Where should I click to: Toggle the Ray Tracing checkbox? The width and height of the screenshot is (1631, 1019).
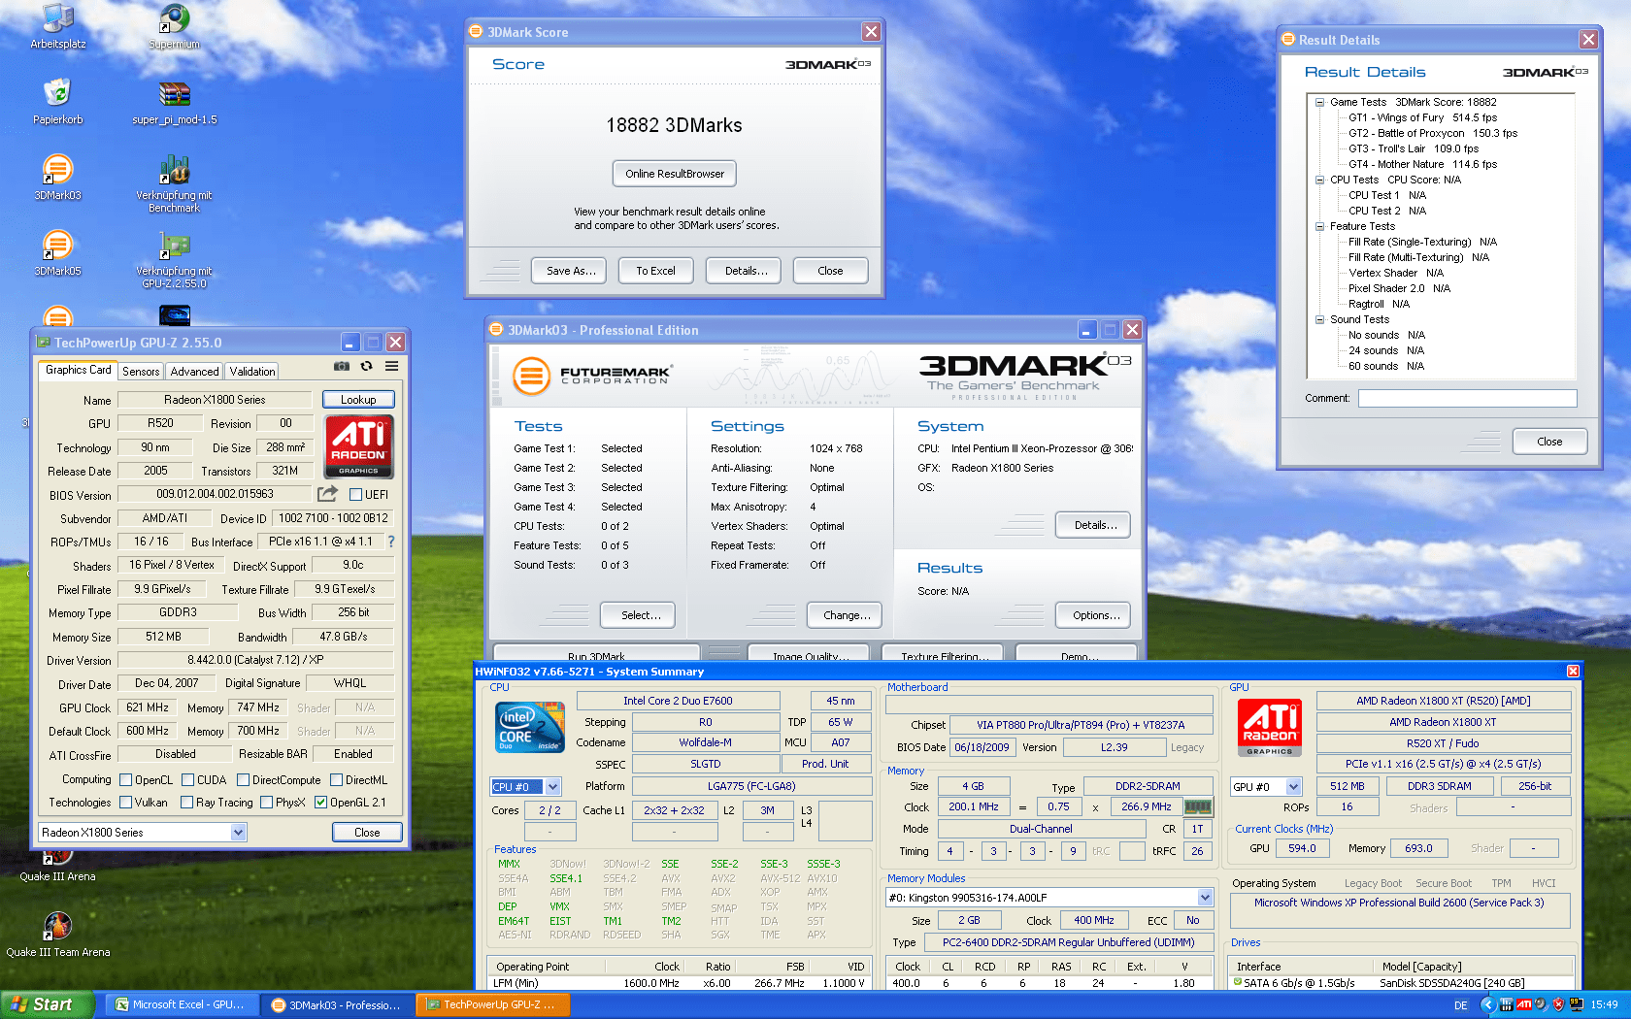187,803
